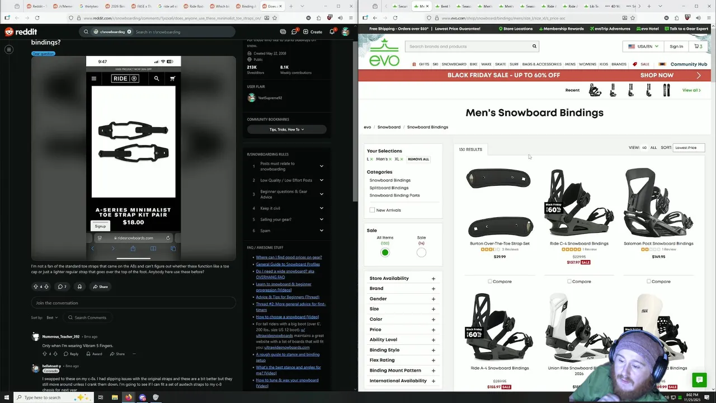Click the REMOVE ALL selections button
Viewport: 716px width, 403px height.
point(418,160)
